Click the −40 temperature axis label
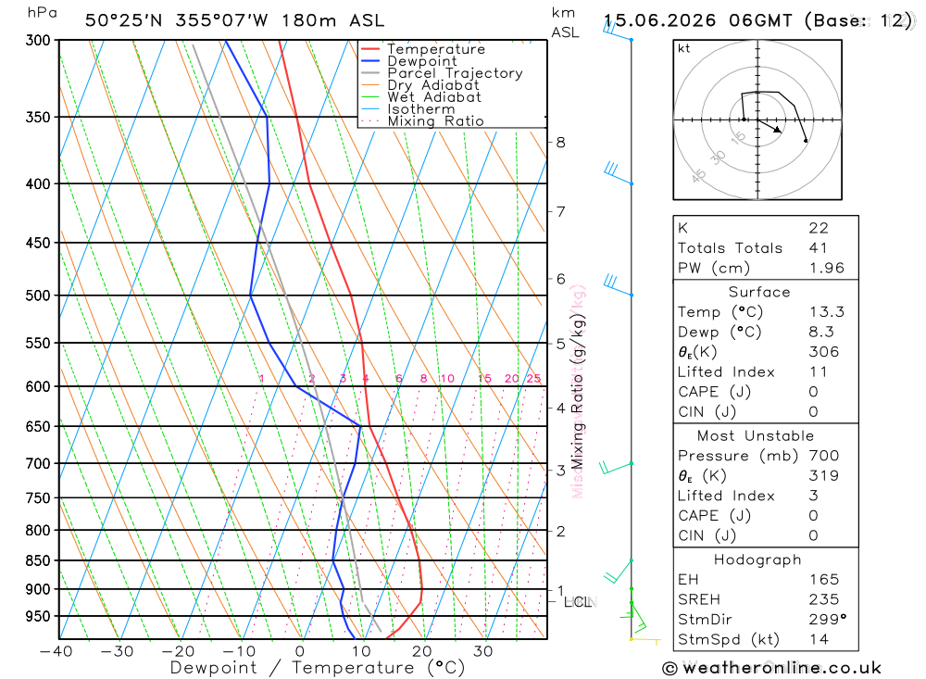 56,651
